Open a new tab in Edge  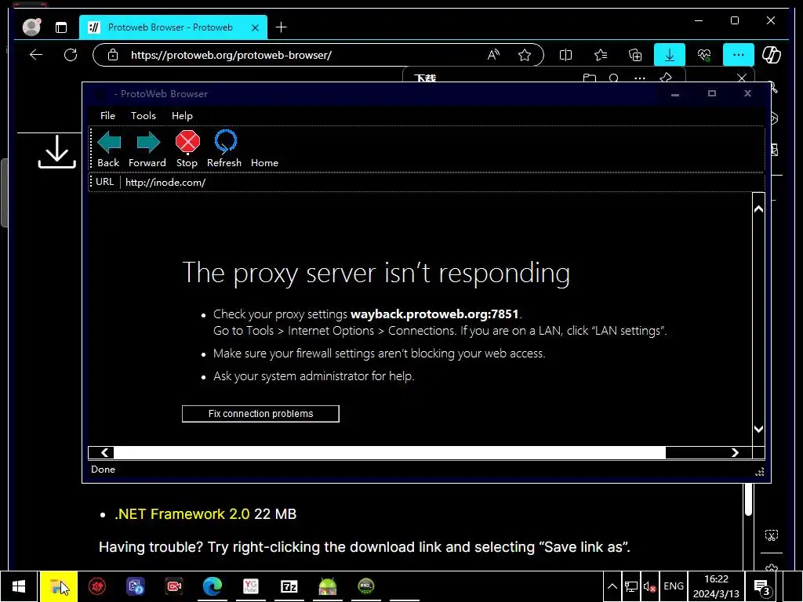(x=282, y=27)
